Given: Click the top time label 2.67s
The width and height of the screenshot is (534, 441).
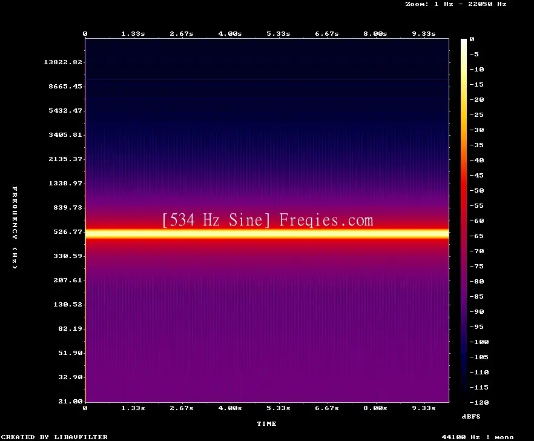Looking at the screenshot, I should tap(182, 34).
